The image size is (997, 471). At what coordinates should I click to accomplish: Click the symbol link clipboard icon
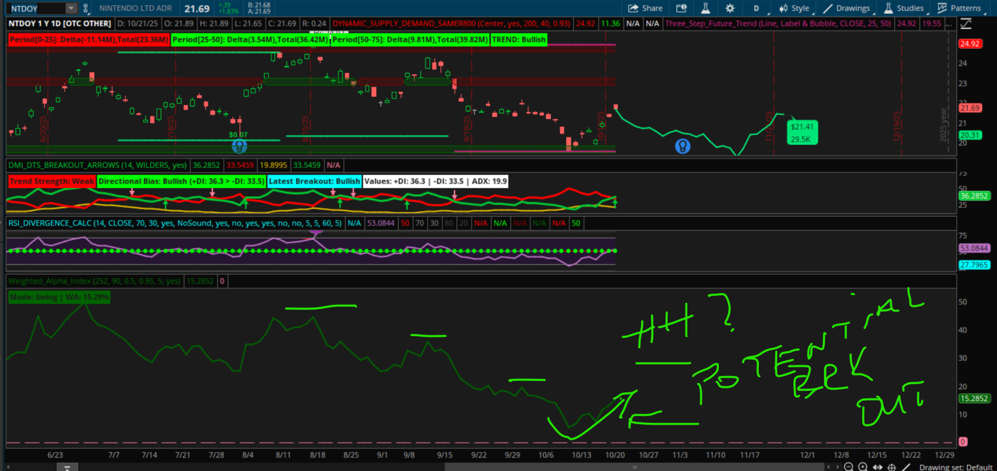[86, 8]
